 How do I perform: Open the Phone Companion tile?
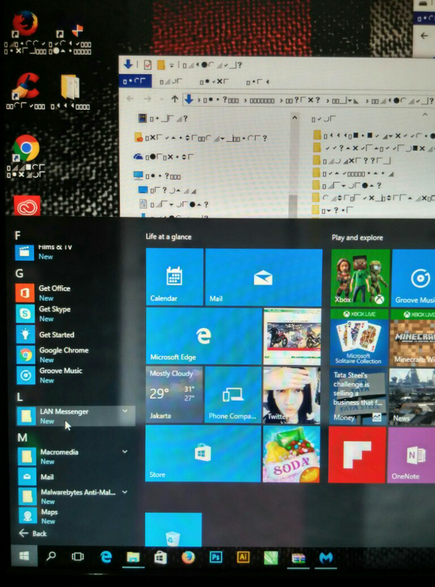pos(233,394)
